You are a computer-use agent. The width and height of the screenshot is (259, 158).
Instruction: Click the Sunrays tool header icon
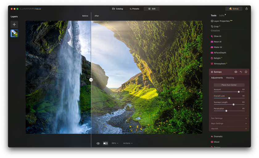[x=212, y=72]
